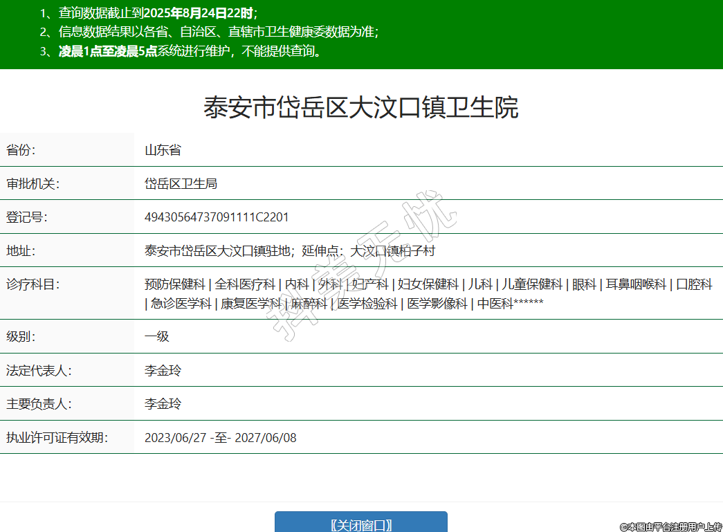This screenshot has width=723, height=532.
Task: Click the 主要负责人 name 李金玲
Action: pos(163,404)
